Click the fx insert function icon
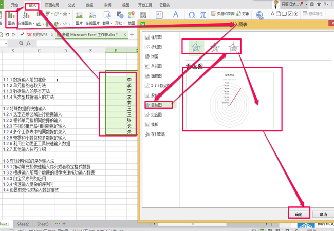Screen dimensions: 334x231 coord(29,44)
